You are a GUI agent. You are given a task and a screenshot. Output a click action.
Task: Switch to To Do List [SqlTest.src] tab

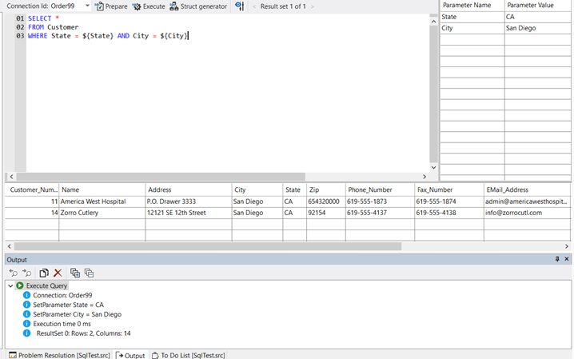tap(189, 355)
